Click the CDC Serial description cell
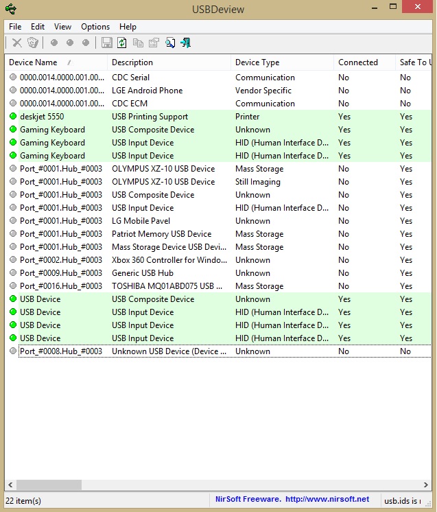This screenshot has width=437, height=512. [x=130, y=78]
